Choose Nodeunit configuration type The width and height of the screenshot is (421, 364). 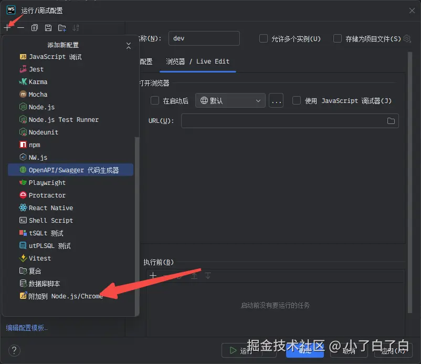coord(71,132)
